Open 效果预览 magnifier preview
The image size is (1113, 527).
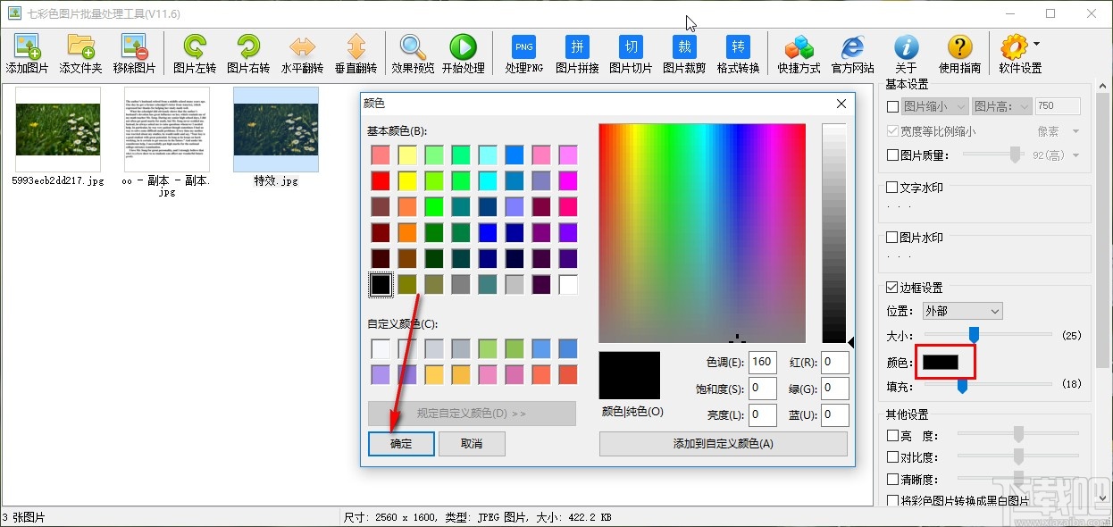[x=413, y=54]
